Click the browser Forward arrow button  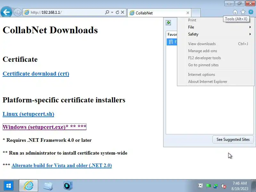pyautogui.click(x=17, y=12)
